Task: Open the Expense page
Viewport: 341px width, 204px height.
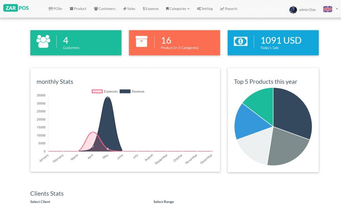Action: [151, 9]
